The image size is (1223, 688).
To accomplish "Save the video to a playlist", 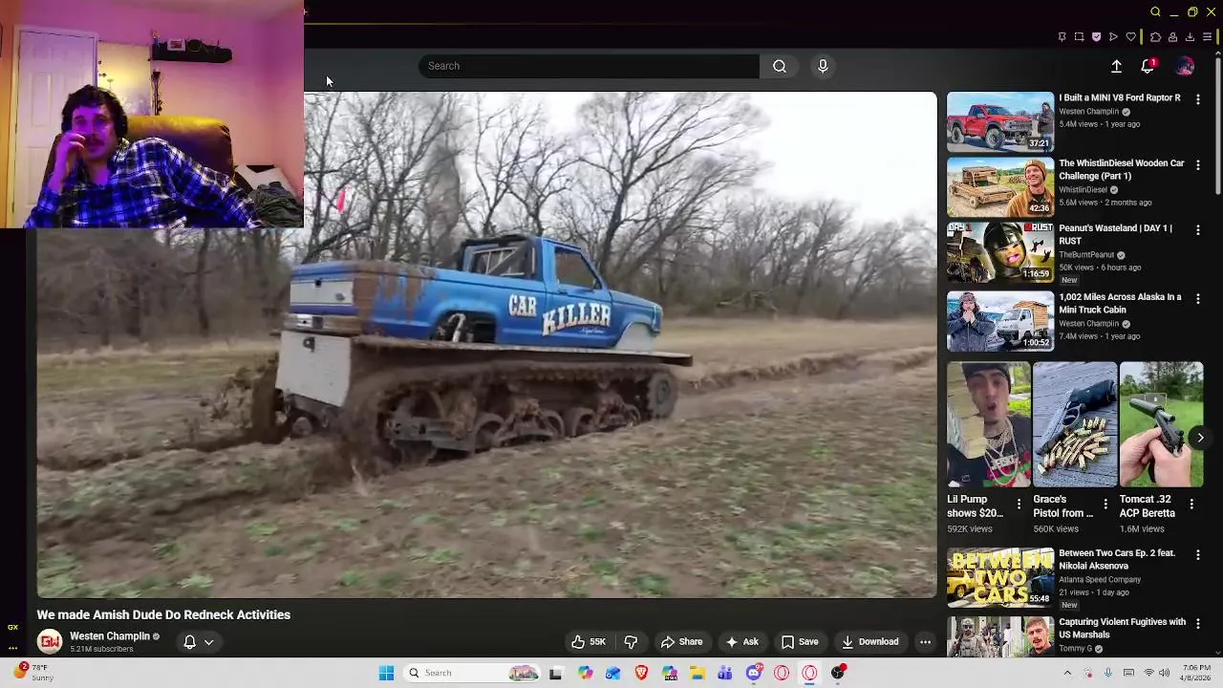I will click(800, 642).
